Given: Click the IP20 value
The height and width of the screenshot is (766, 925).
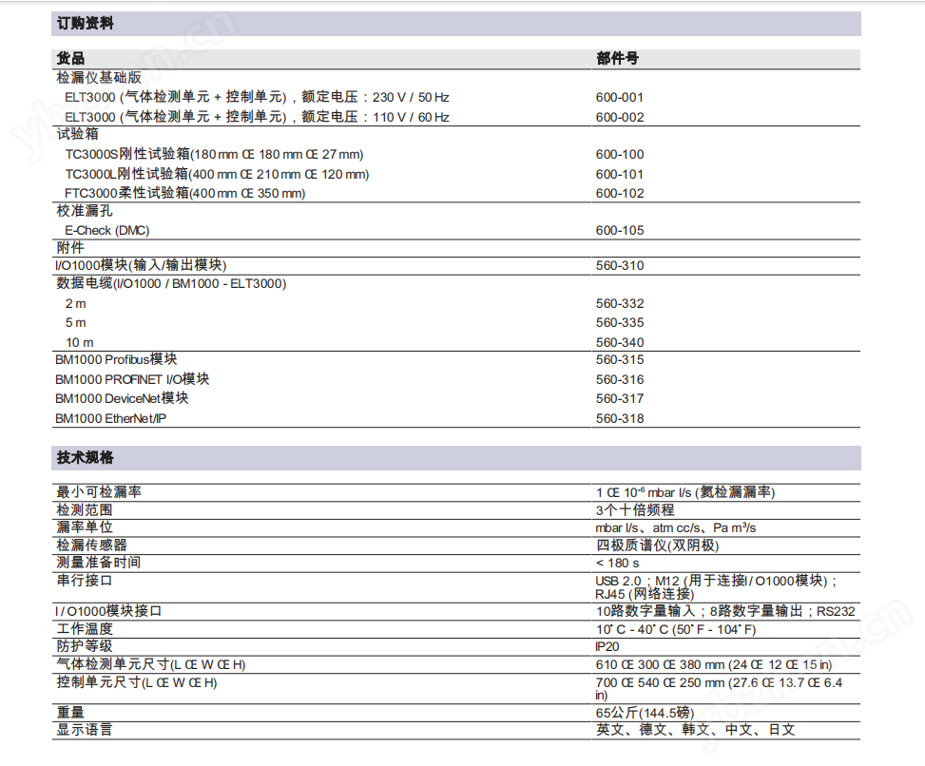Looking at the screenshot, I should point(607,647).
